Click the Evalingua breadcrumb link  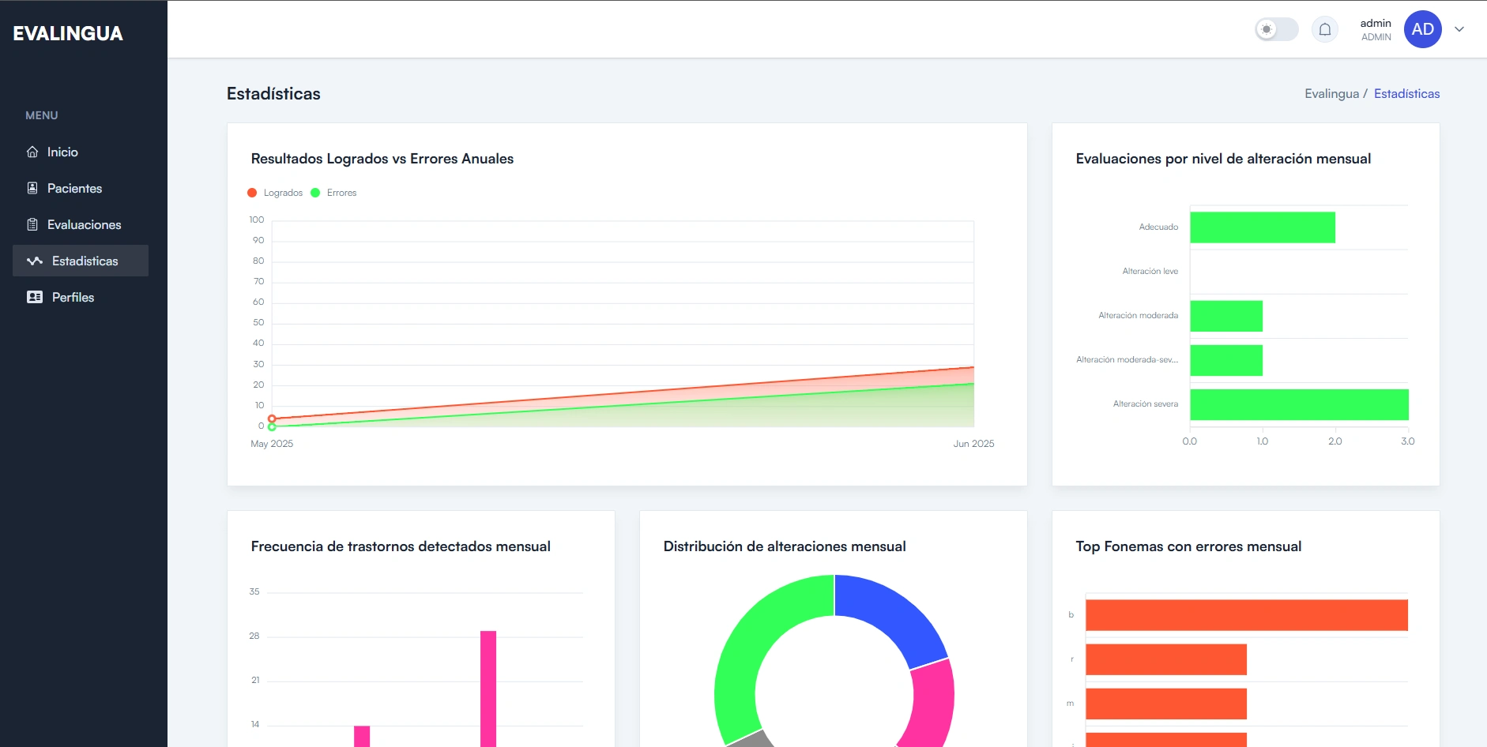(x=1331, y=93)
